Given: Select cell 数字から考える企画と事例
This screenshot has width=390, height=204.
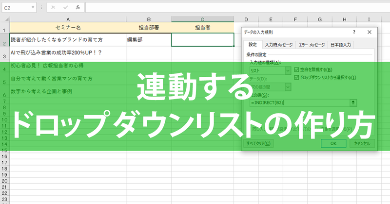Looking at the screenshot, I should 68,91.
